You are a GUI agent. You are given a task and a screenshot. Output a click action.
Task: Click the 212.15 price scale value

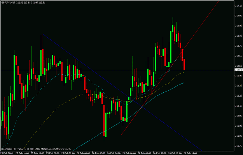coord(239,106)
